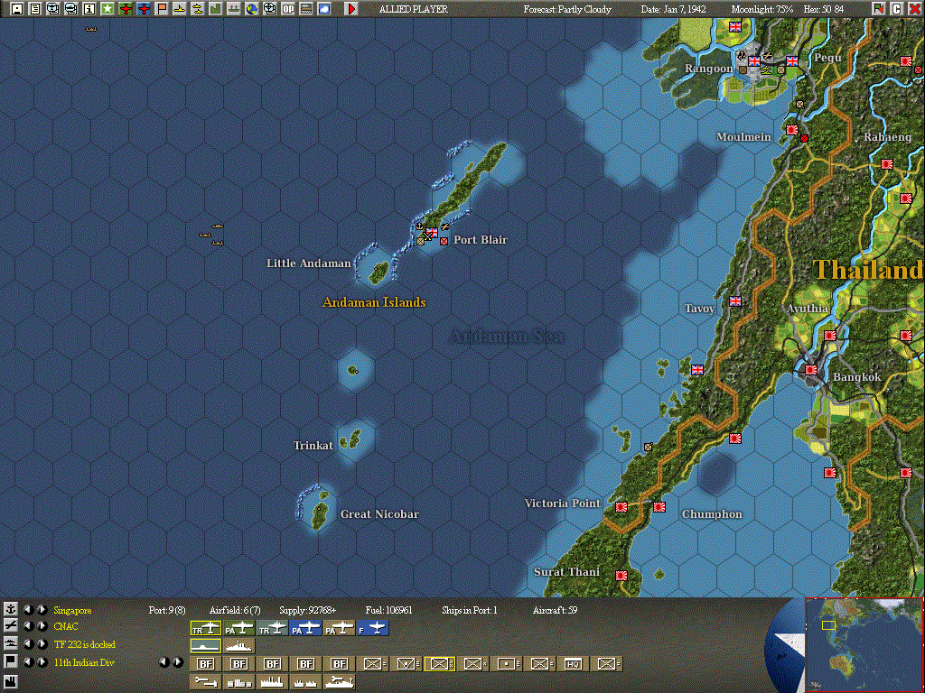Click the globe toolbar icon

click(252, 9)
